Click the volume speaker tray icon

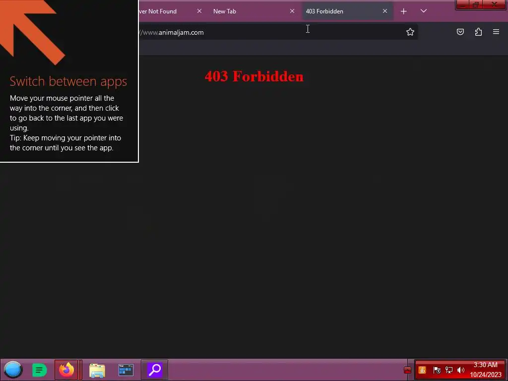point(461,370)
